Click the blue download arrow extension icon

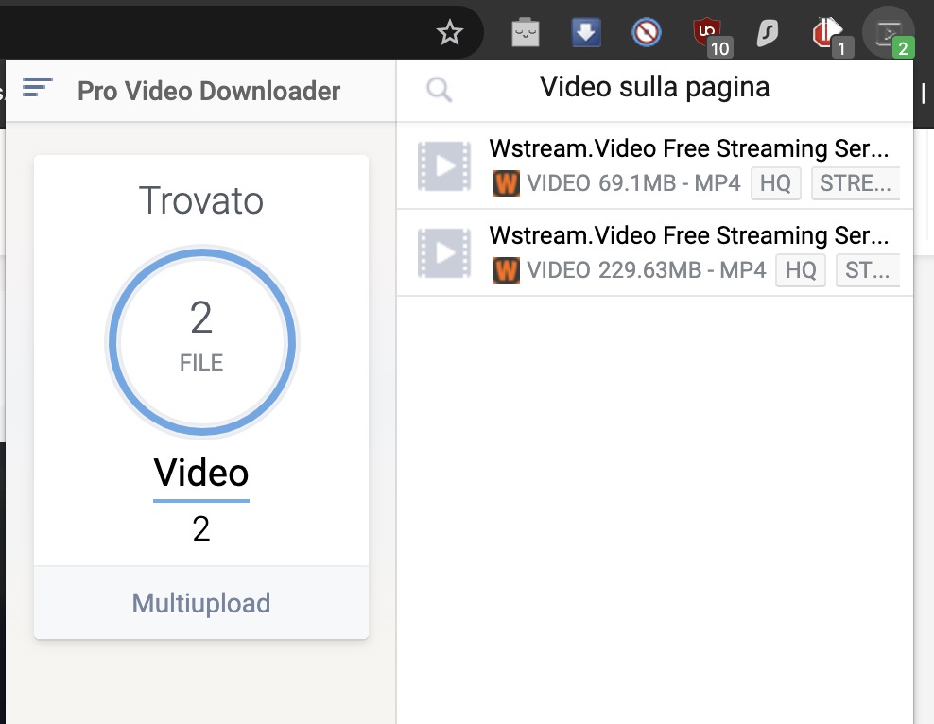click(x=586, y=34)
